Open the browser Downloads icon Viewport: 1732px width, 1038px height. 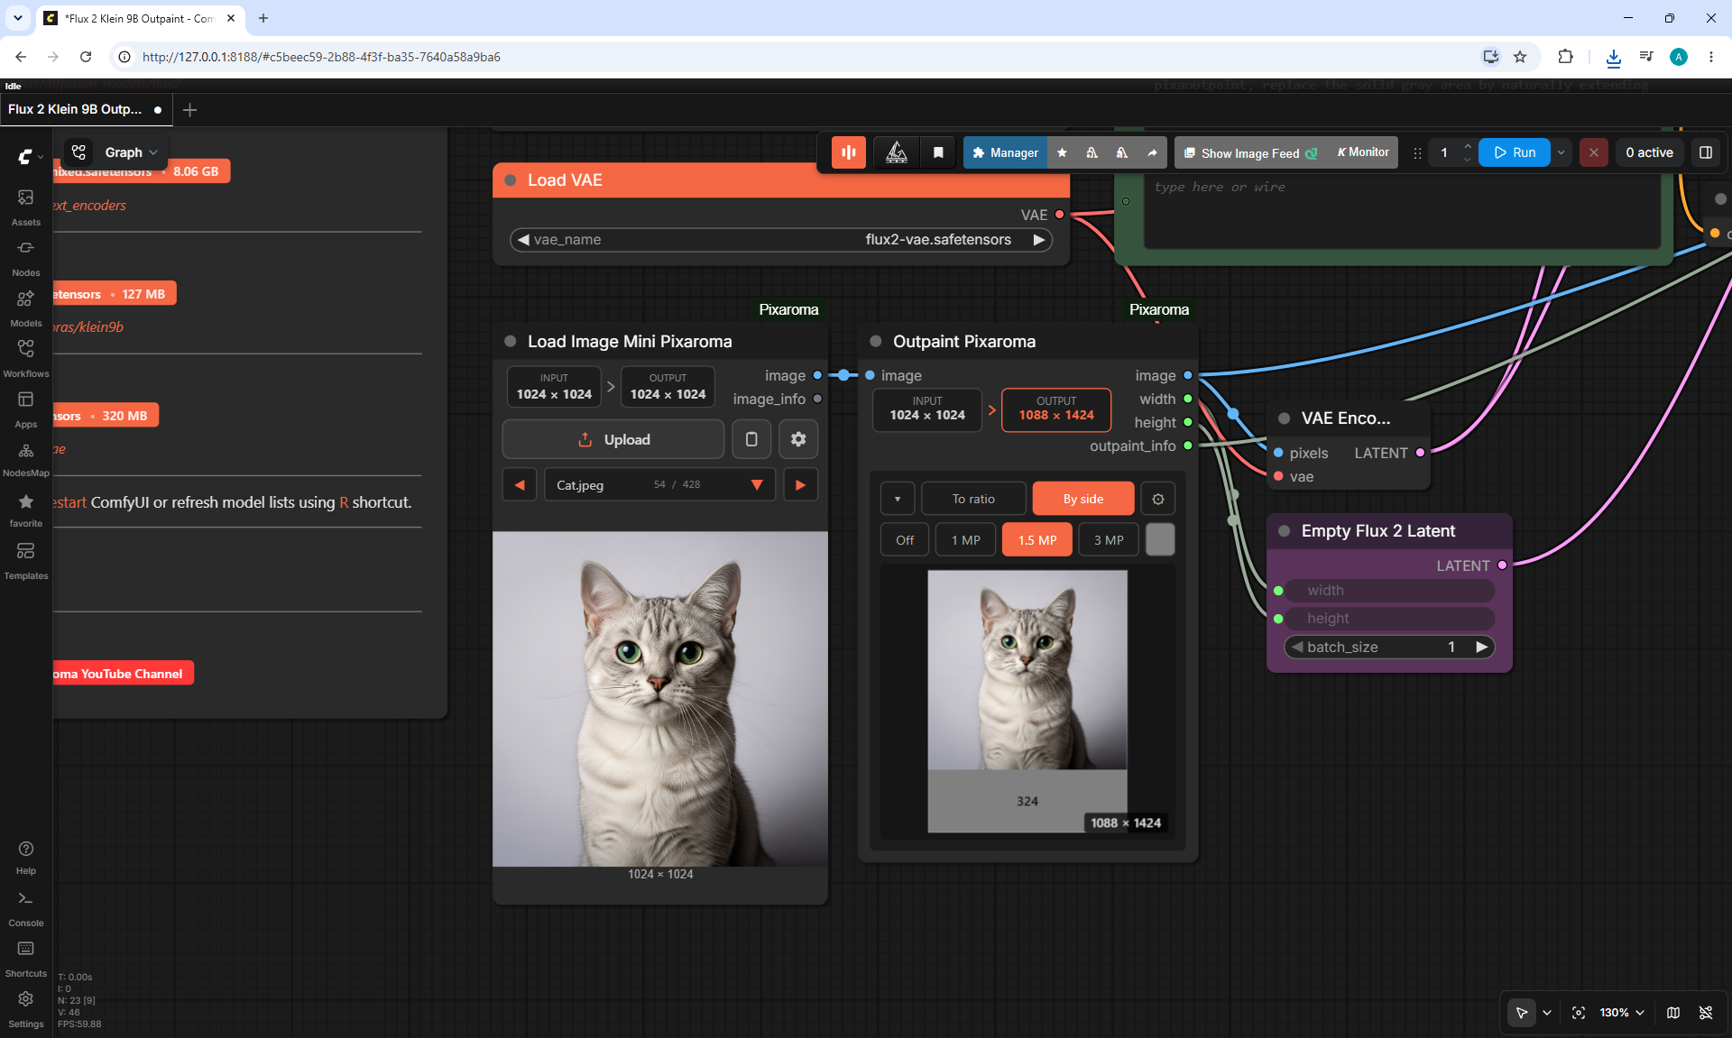(1614, 57)
